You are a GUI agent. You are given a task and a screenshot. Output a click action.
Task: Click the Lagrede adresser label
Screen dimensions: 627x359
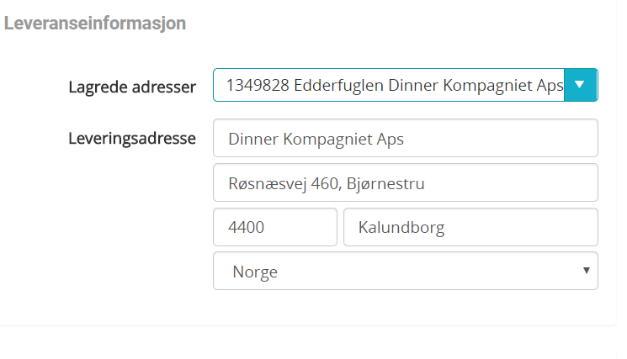pos(132,87)
